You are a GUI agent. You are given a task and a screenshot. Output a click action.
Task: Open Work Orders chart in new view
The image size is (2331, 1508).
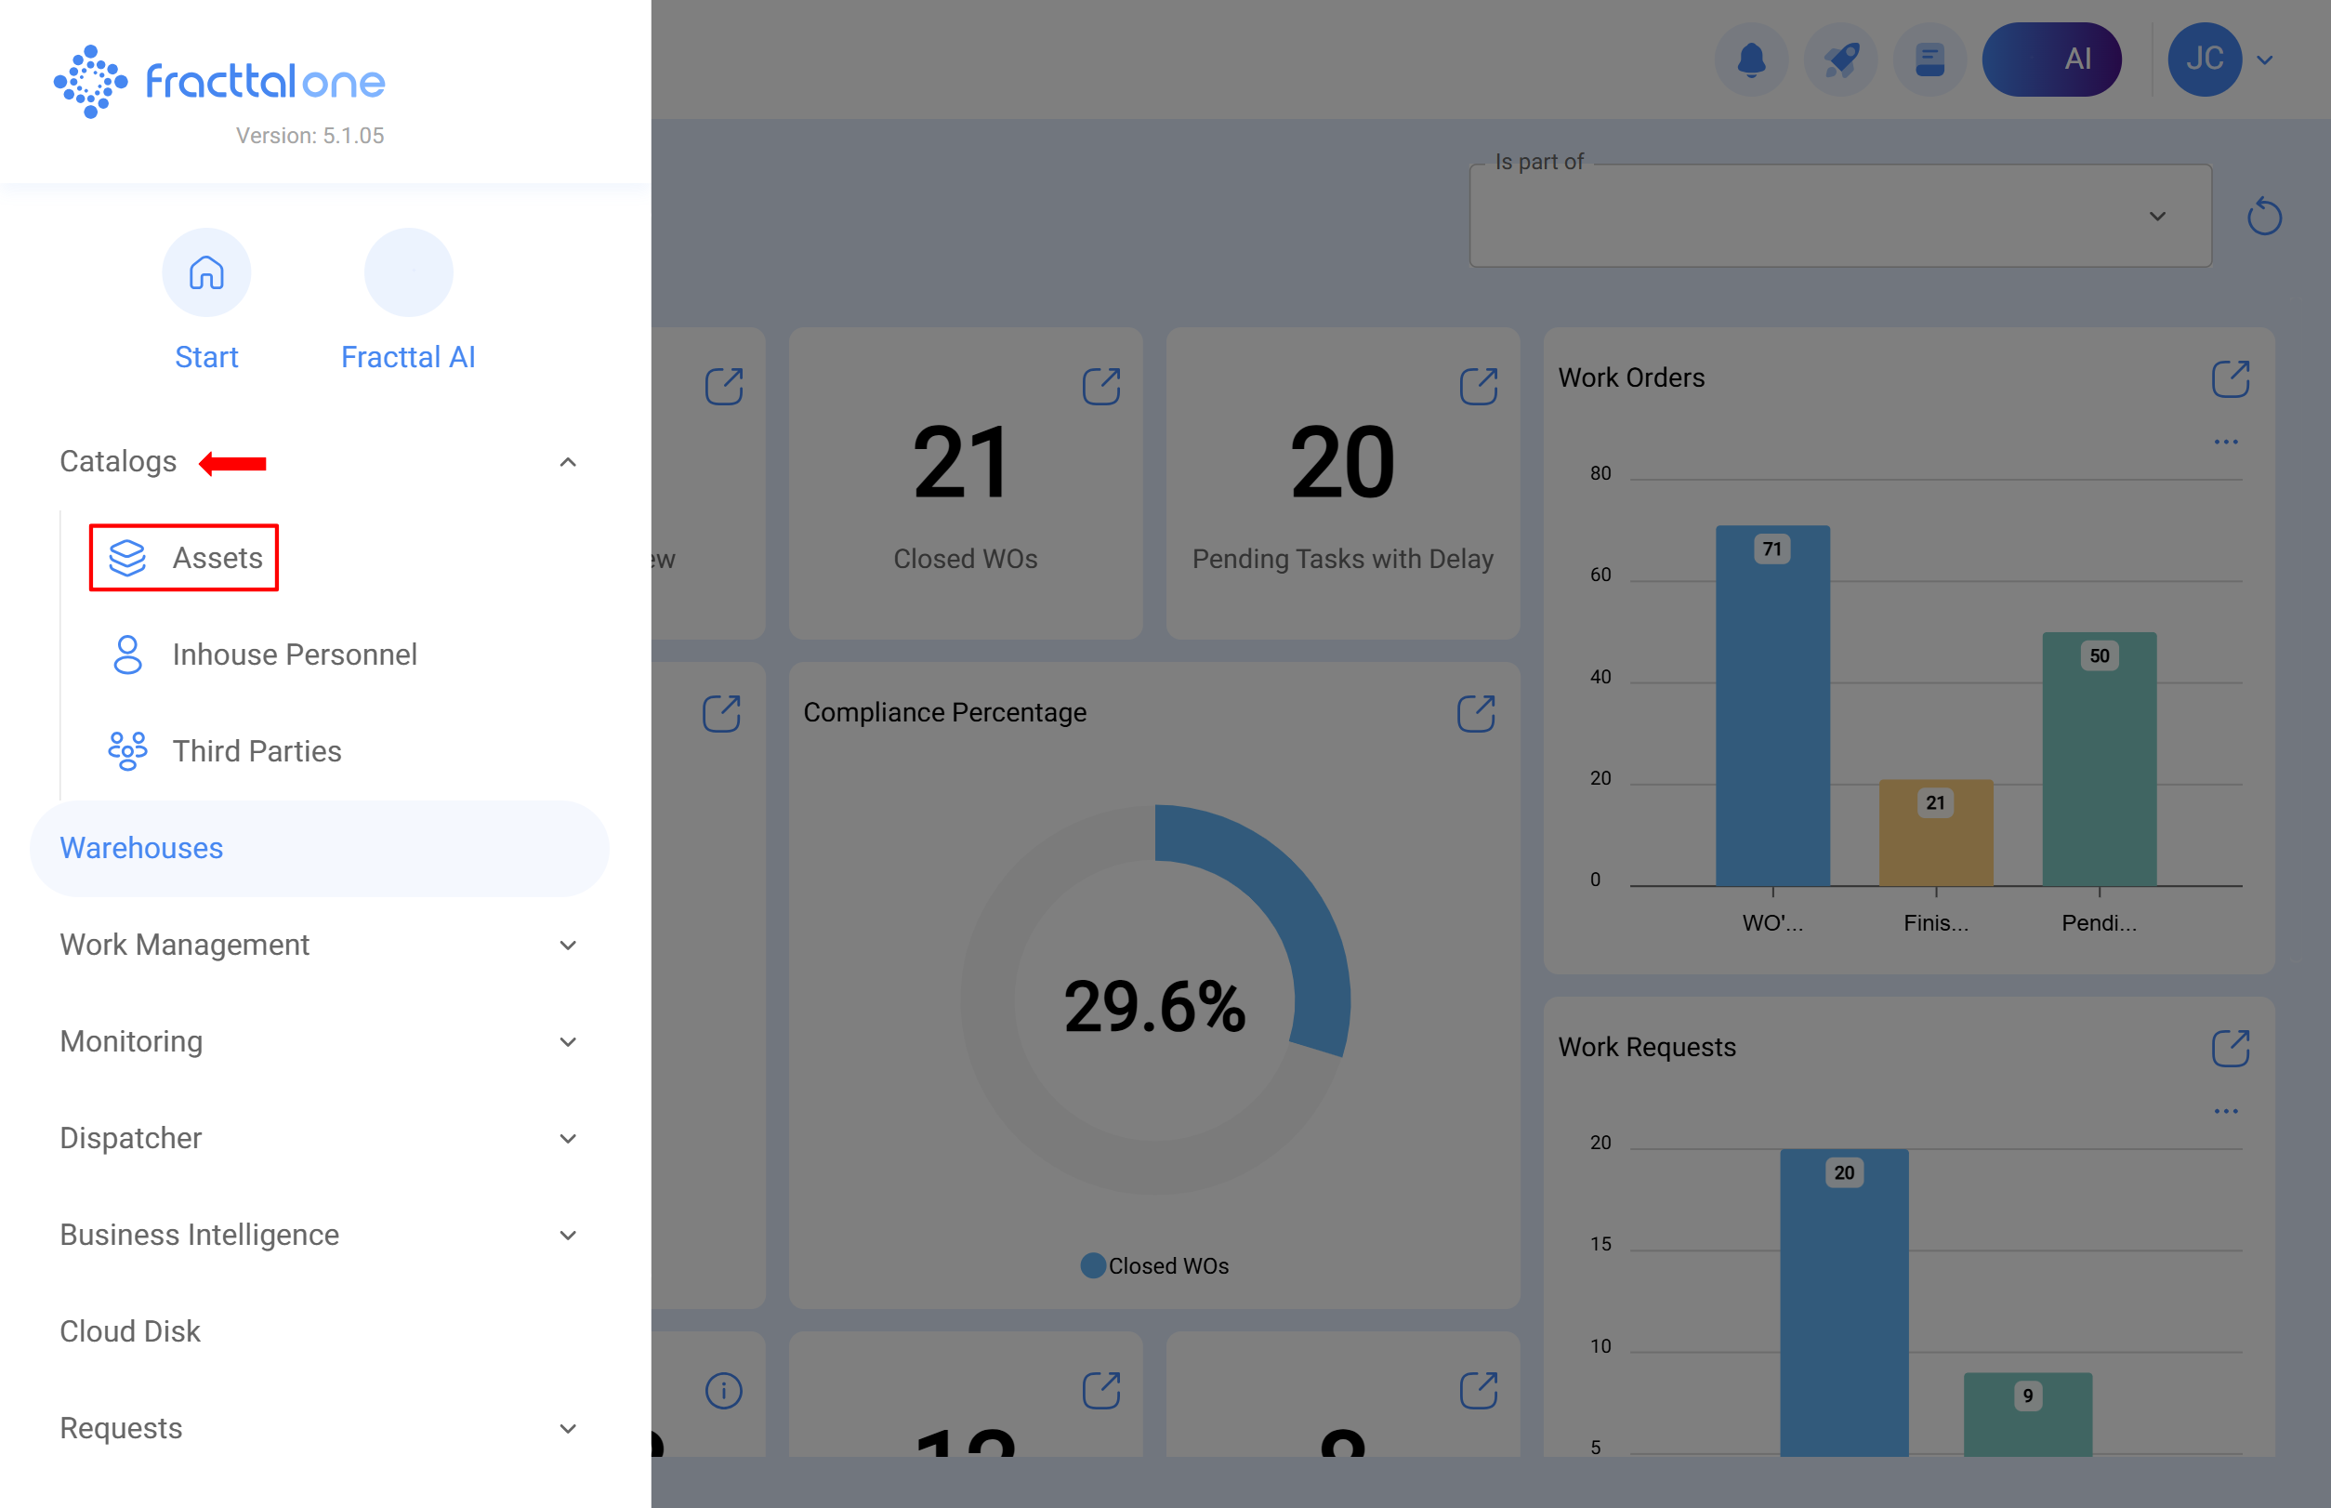coord(2231,379)
